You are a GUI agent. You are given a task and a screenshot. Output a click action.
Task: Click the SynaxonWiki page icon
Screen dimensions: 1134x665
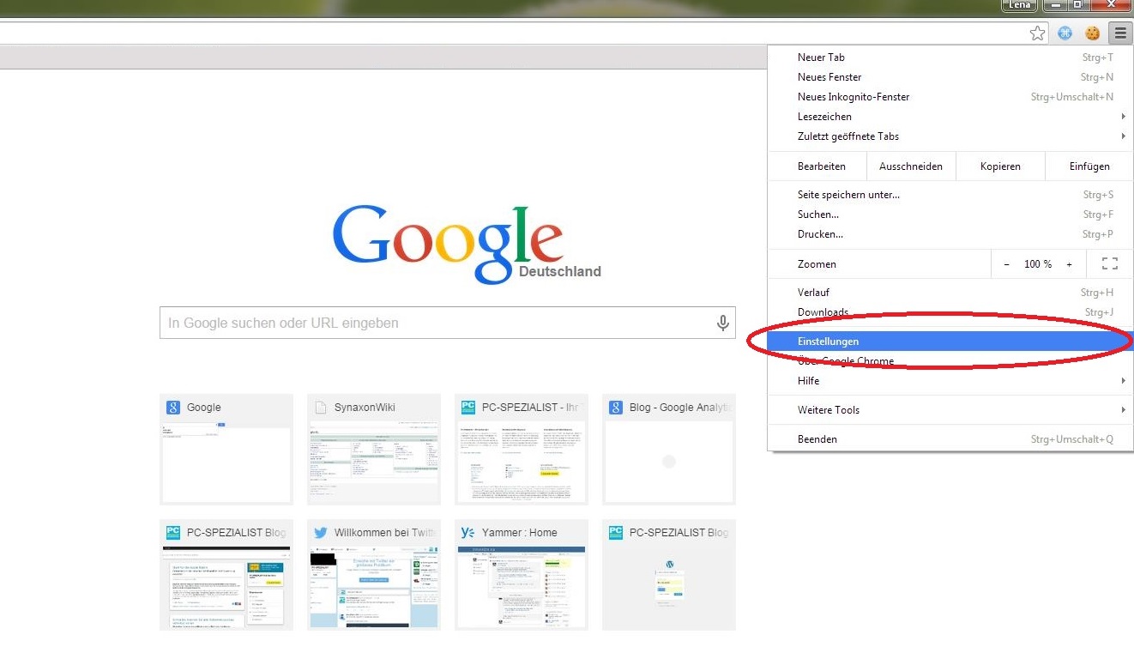coord(321,408)
